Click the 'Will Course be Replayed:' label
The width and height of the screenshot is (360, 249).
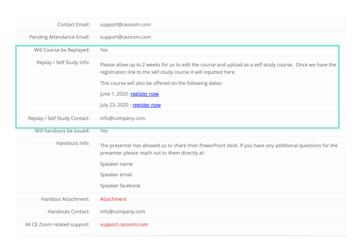tap(62, 50)
